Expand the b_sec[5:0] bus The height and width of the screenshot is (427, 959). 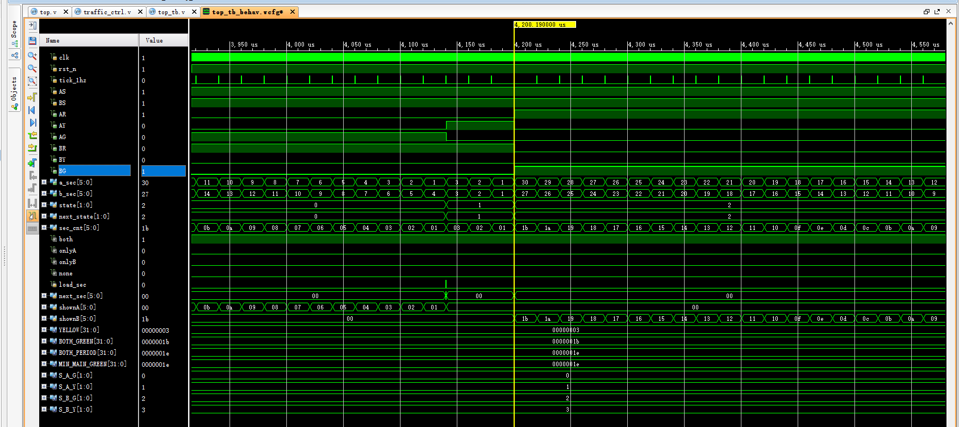pyautogui.click(x=44, y=194)
